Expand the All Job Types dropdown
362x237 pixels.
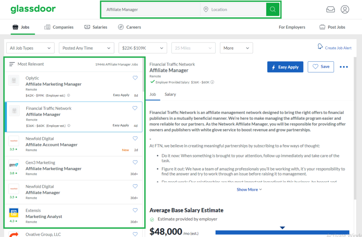[x=31, y=48]
